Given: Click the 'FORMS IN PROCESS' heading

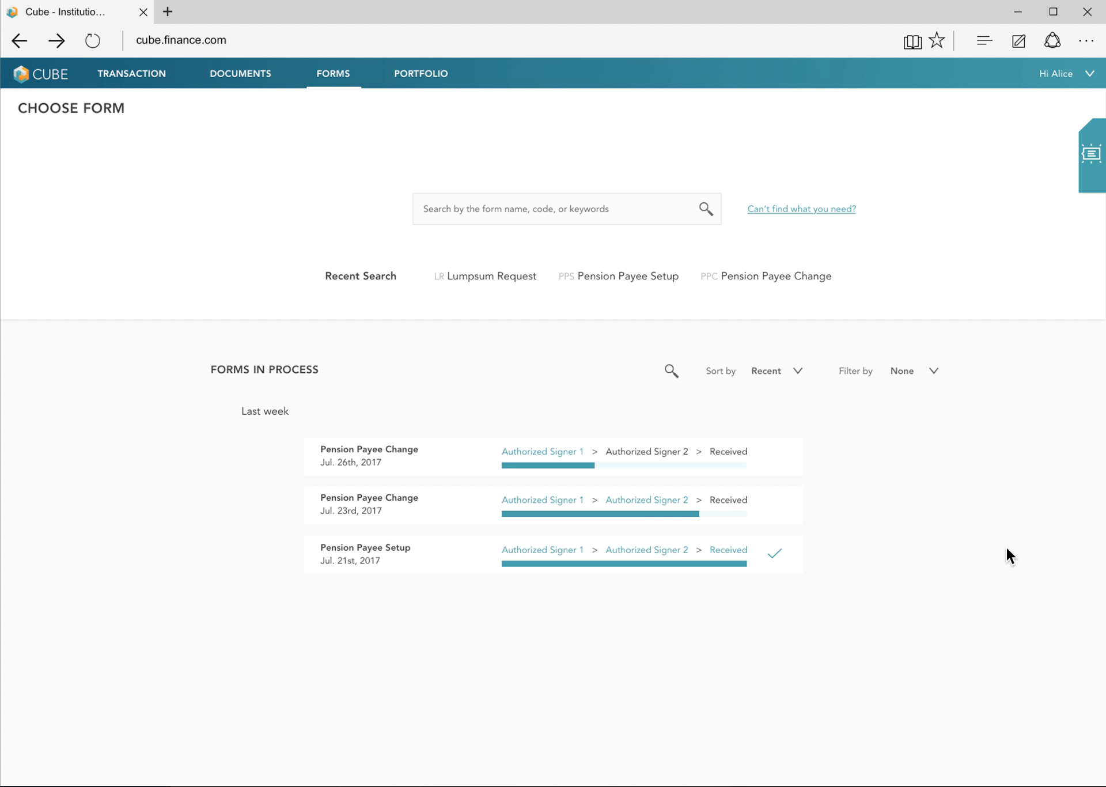Looking at the screenshot, I should pos(264,370).
